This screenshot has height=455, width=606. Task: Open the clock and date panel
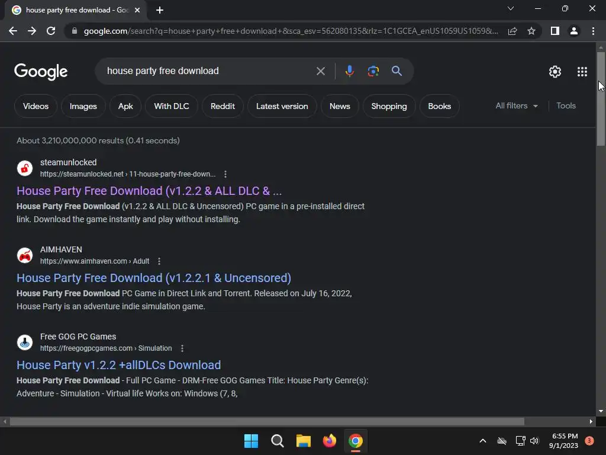[563, 441]
